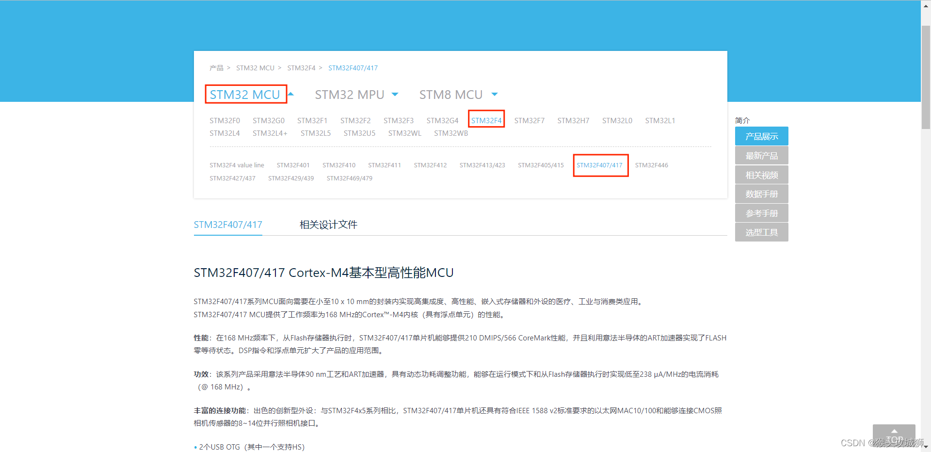Screen dimensions: 931x452
Task: Switch to the STM32F407/417 tab
Action: pos(228,225)
